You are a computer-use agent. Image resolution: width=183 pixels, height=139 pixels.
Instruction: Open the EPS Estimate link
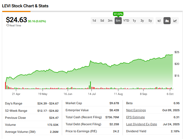pos(135,117)
